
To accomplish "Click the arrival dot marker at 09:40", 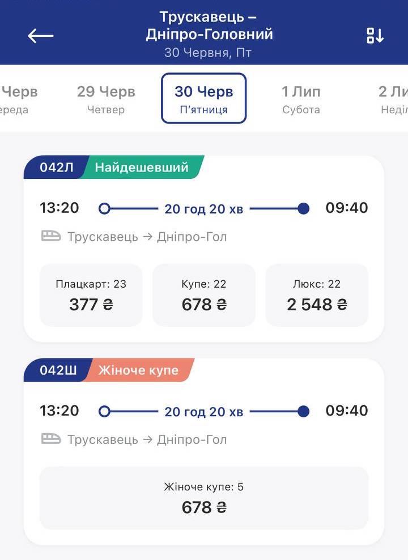I will 304,208.
